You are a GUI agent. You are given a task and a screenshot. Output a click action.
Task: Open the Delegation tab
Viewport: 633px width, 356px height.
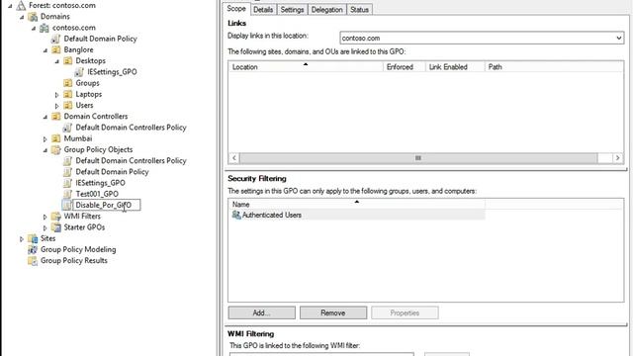(x=327, y=9)
